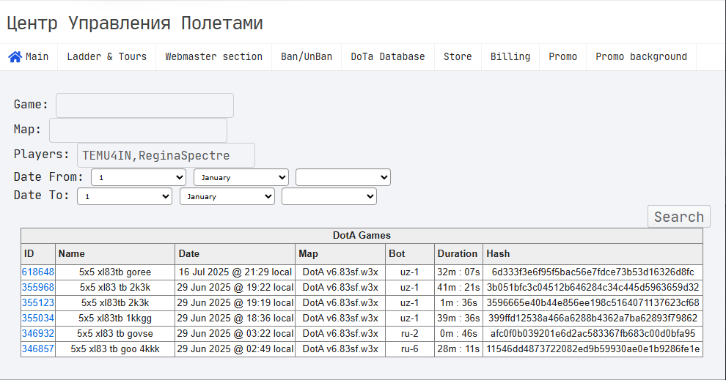The width and height of the screenshot is (726, 380).
Task: Select the DoTa Database menu item
Action: pos(387,57)
